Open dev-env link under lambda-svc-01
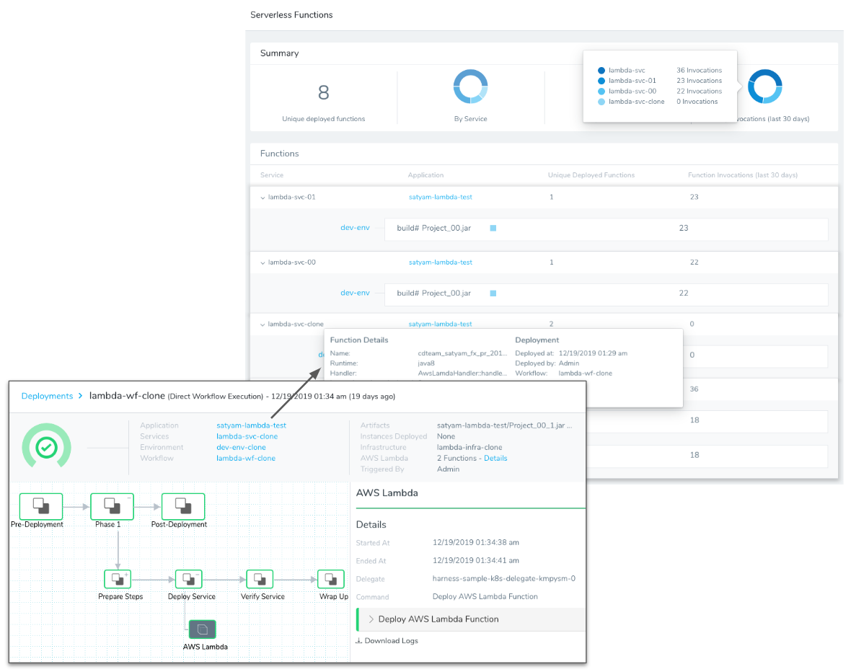Image resolution: width=851 pixels, height=672 pixels. pyautogui.click(x=355, y=227)
